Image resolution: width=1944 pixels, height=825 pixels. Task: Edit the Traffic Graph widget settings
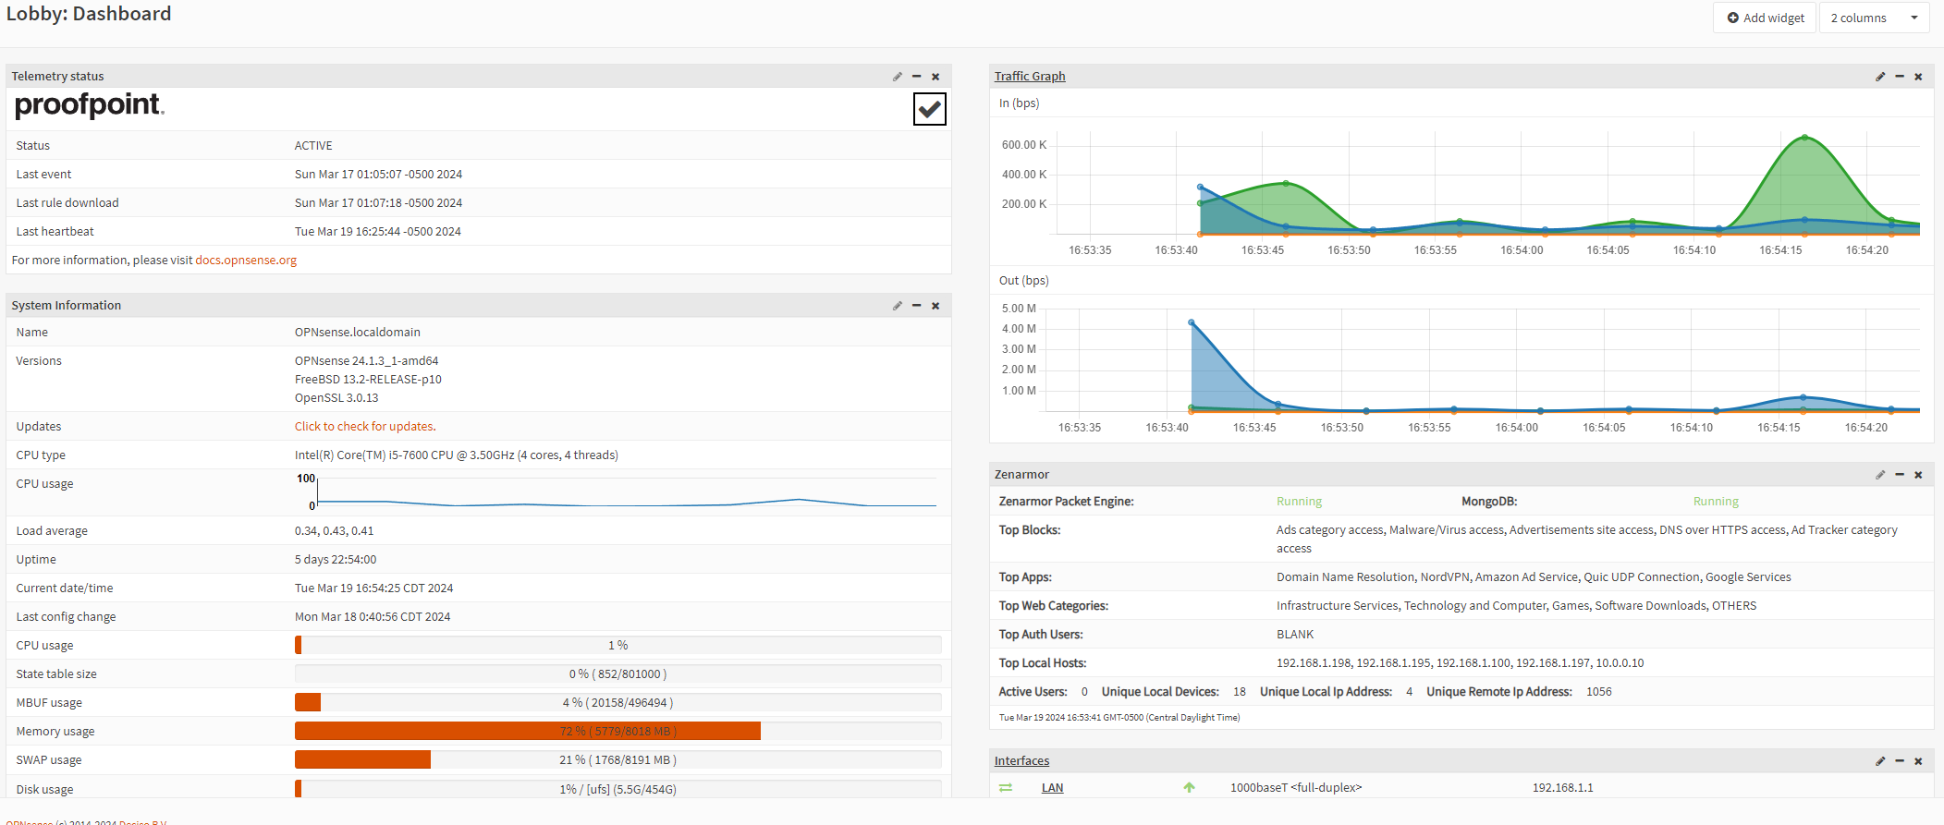coord(1879,77)
